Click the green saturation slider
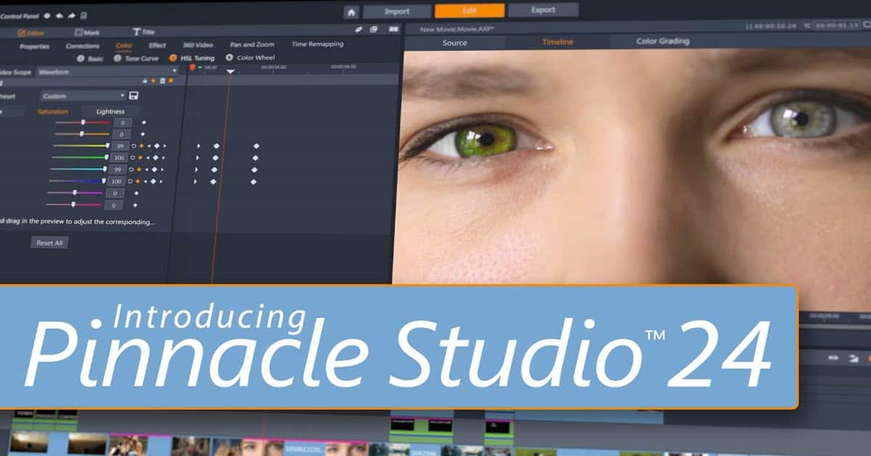The height and width of the screenshot is (456, 871). [80, 158]
